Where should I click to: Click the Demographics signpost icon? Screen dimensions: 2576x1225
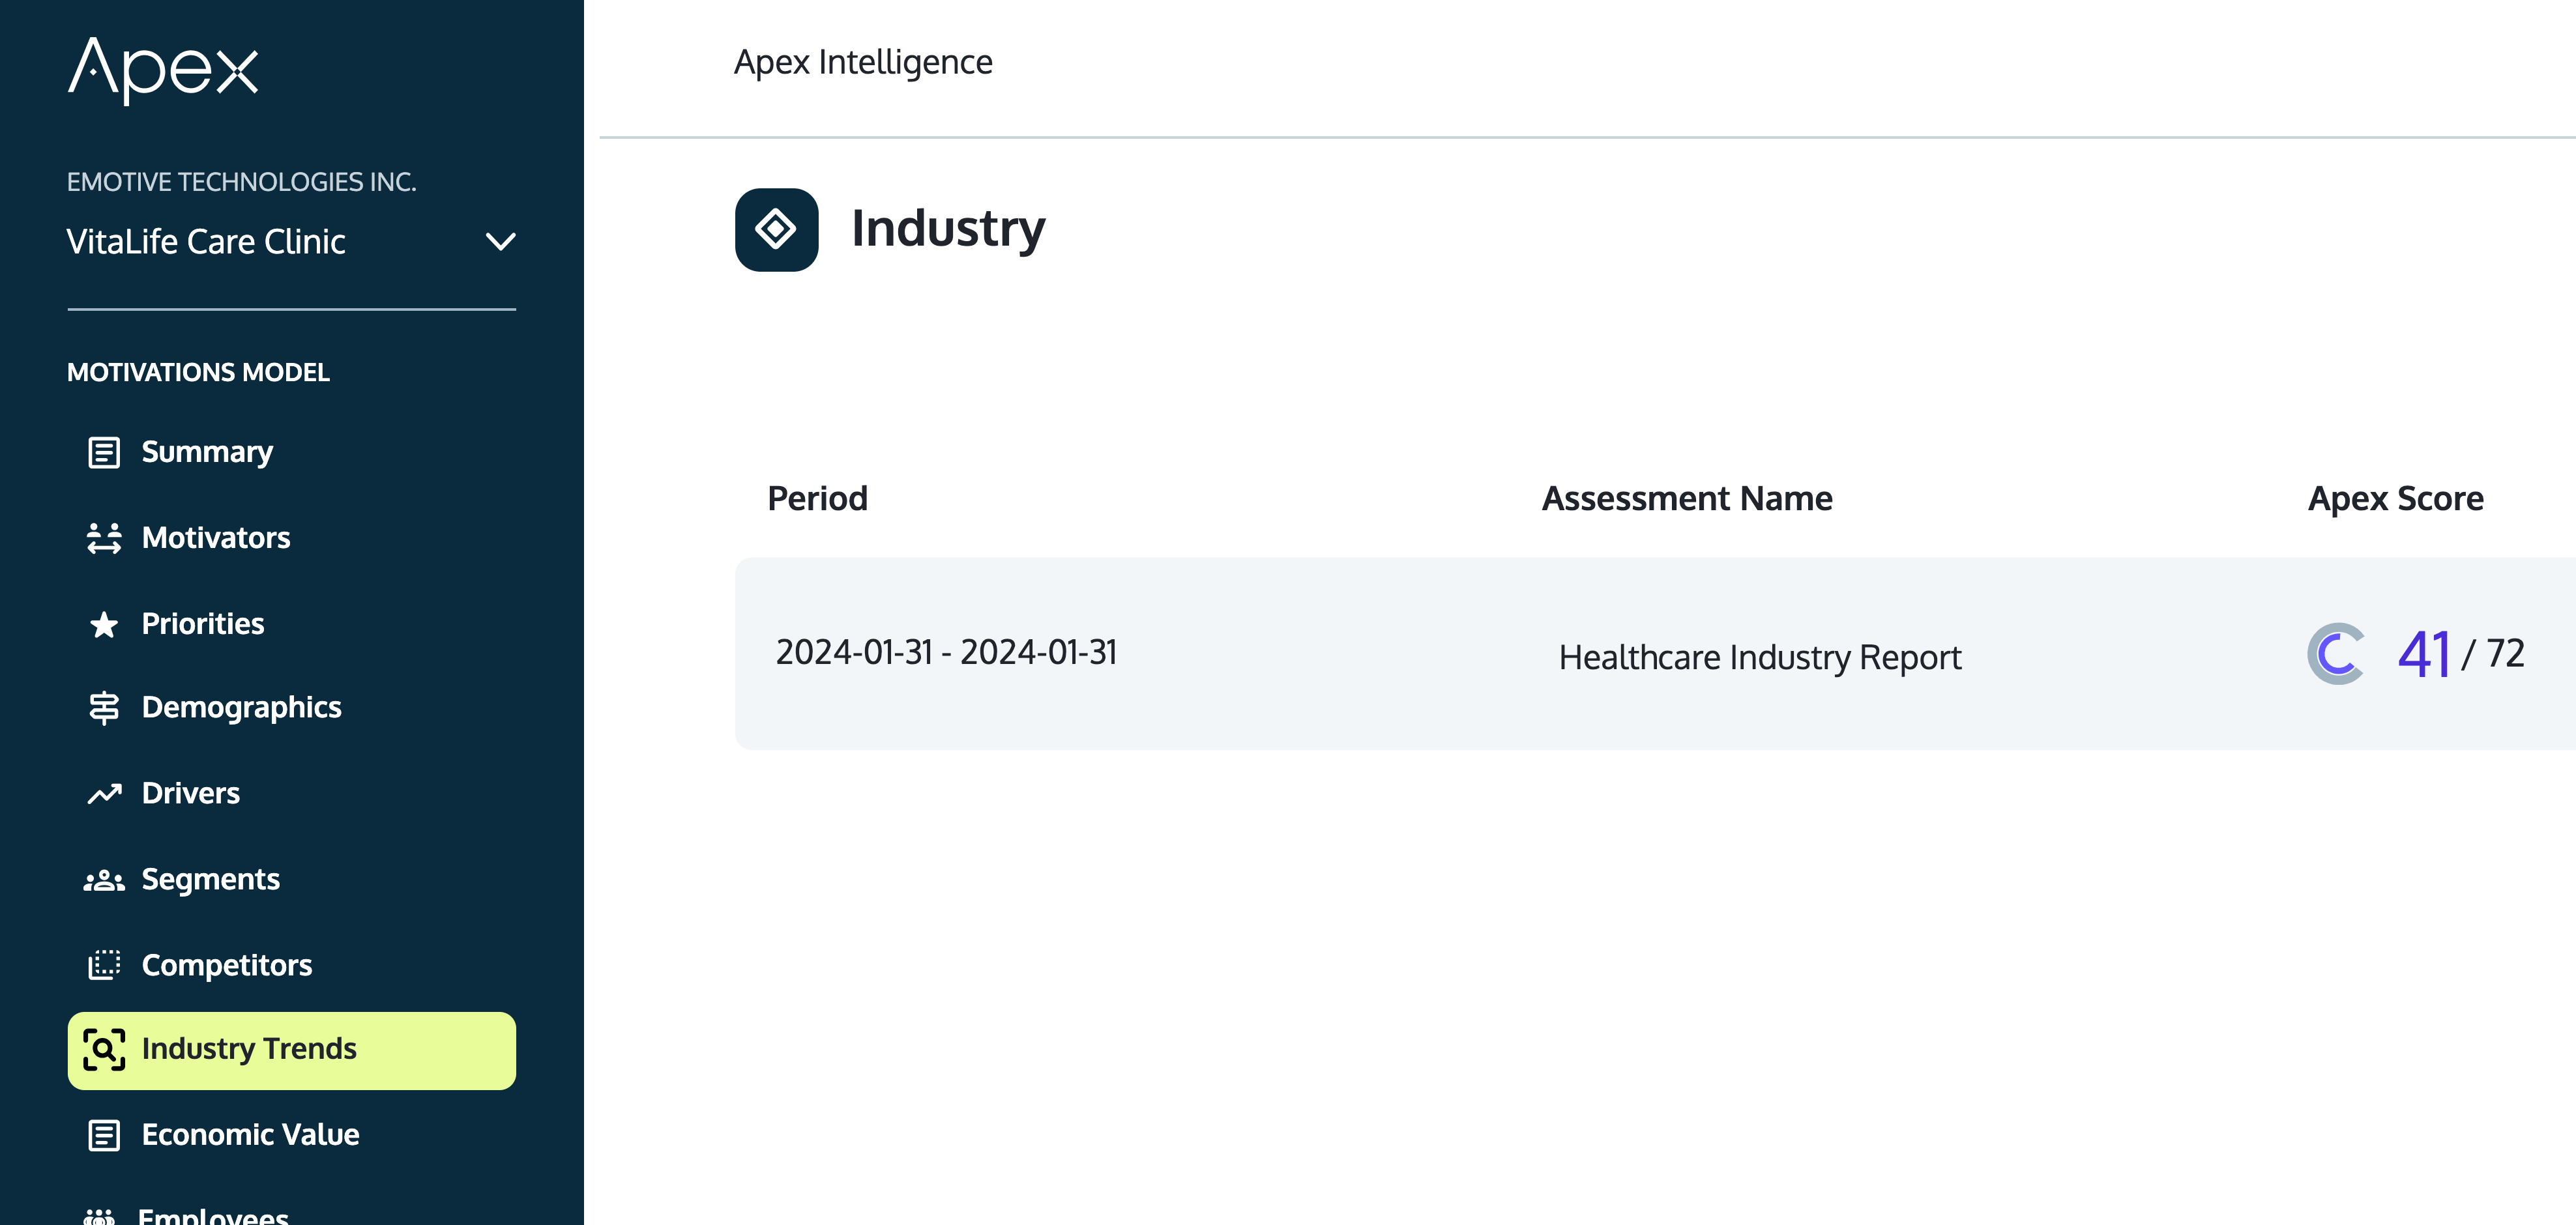(x=104, y=708)
